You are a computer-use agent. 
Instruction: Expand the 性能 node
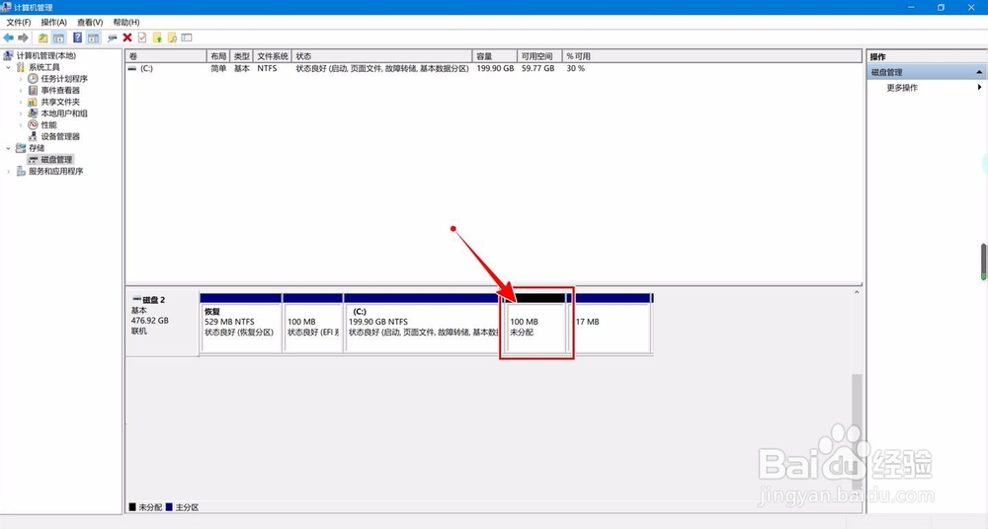[20, 124]
